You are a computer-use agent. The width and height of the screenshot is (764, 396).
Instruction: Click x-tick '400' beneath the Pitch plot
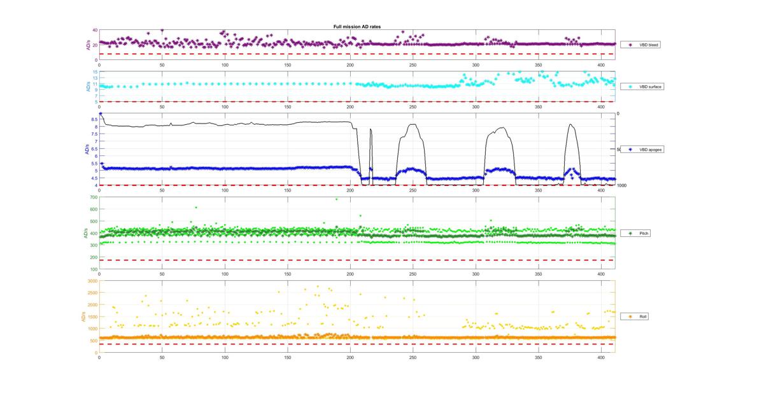click(x=602, y=274)
